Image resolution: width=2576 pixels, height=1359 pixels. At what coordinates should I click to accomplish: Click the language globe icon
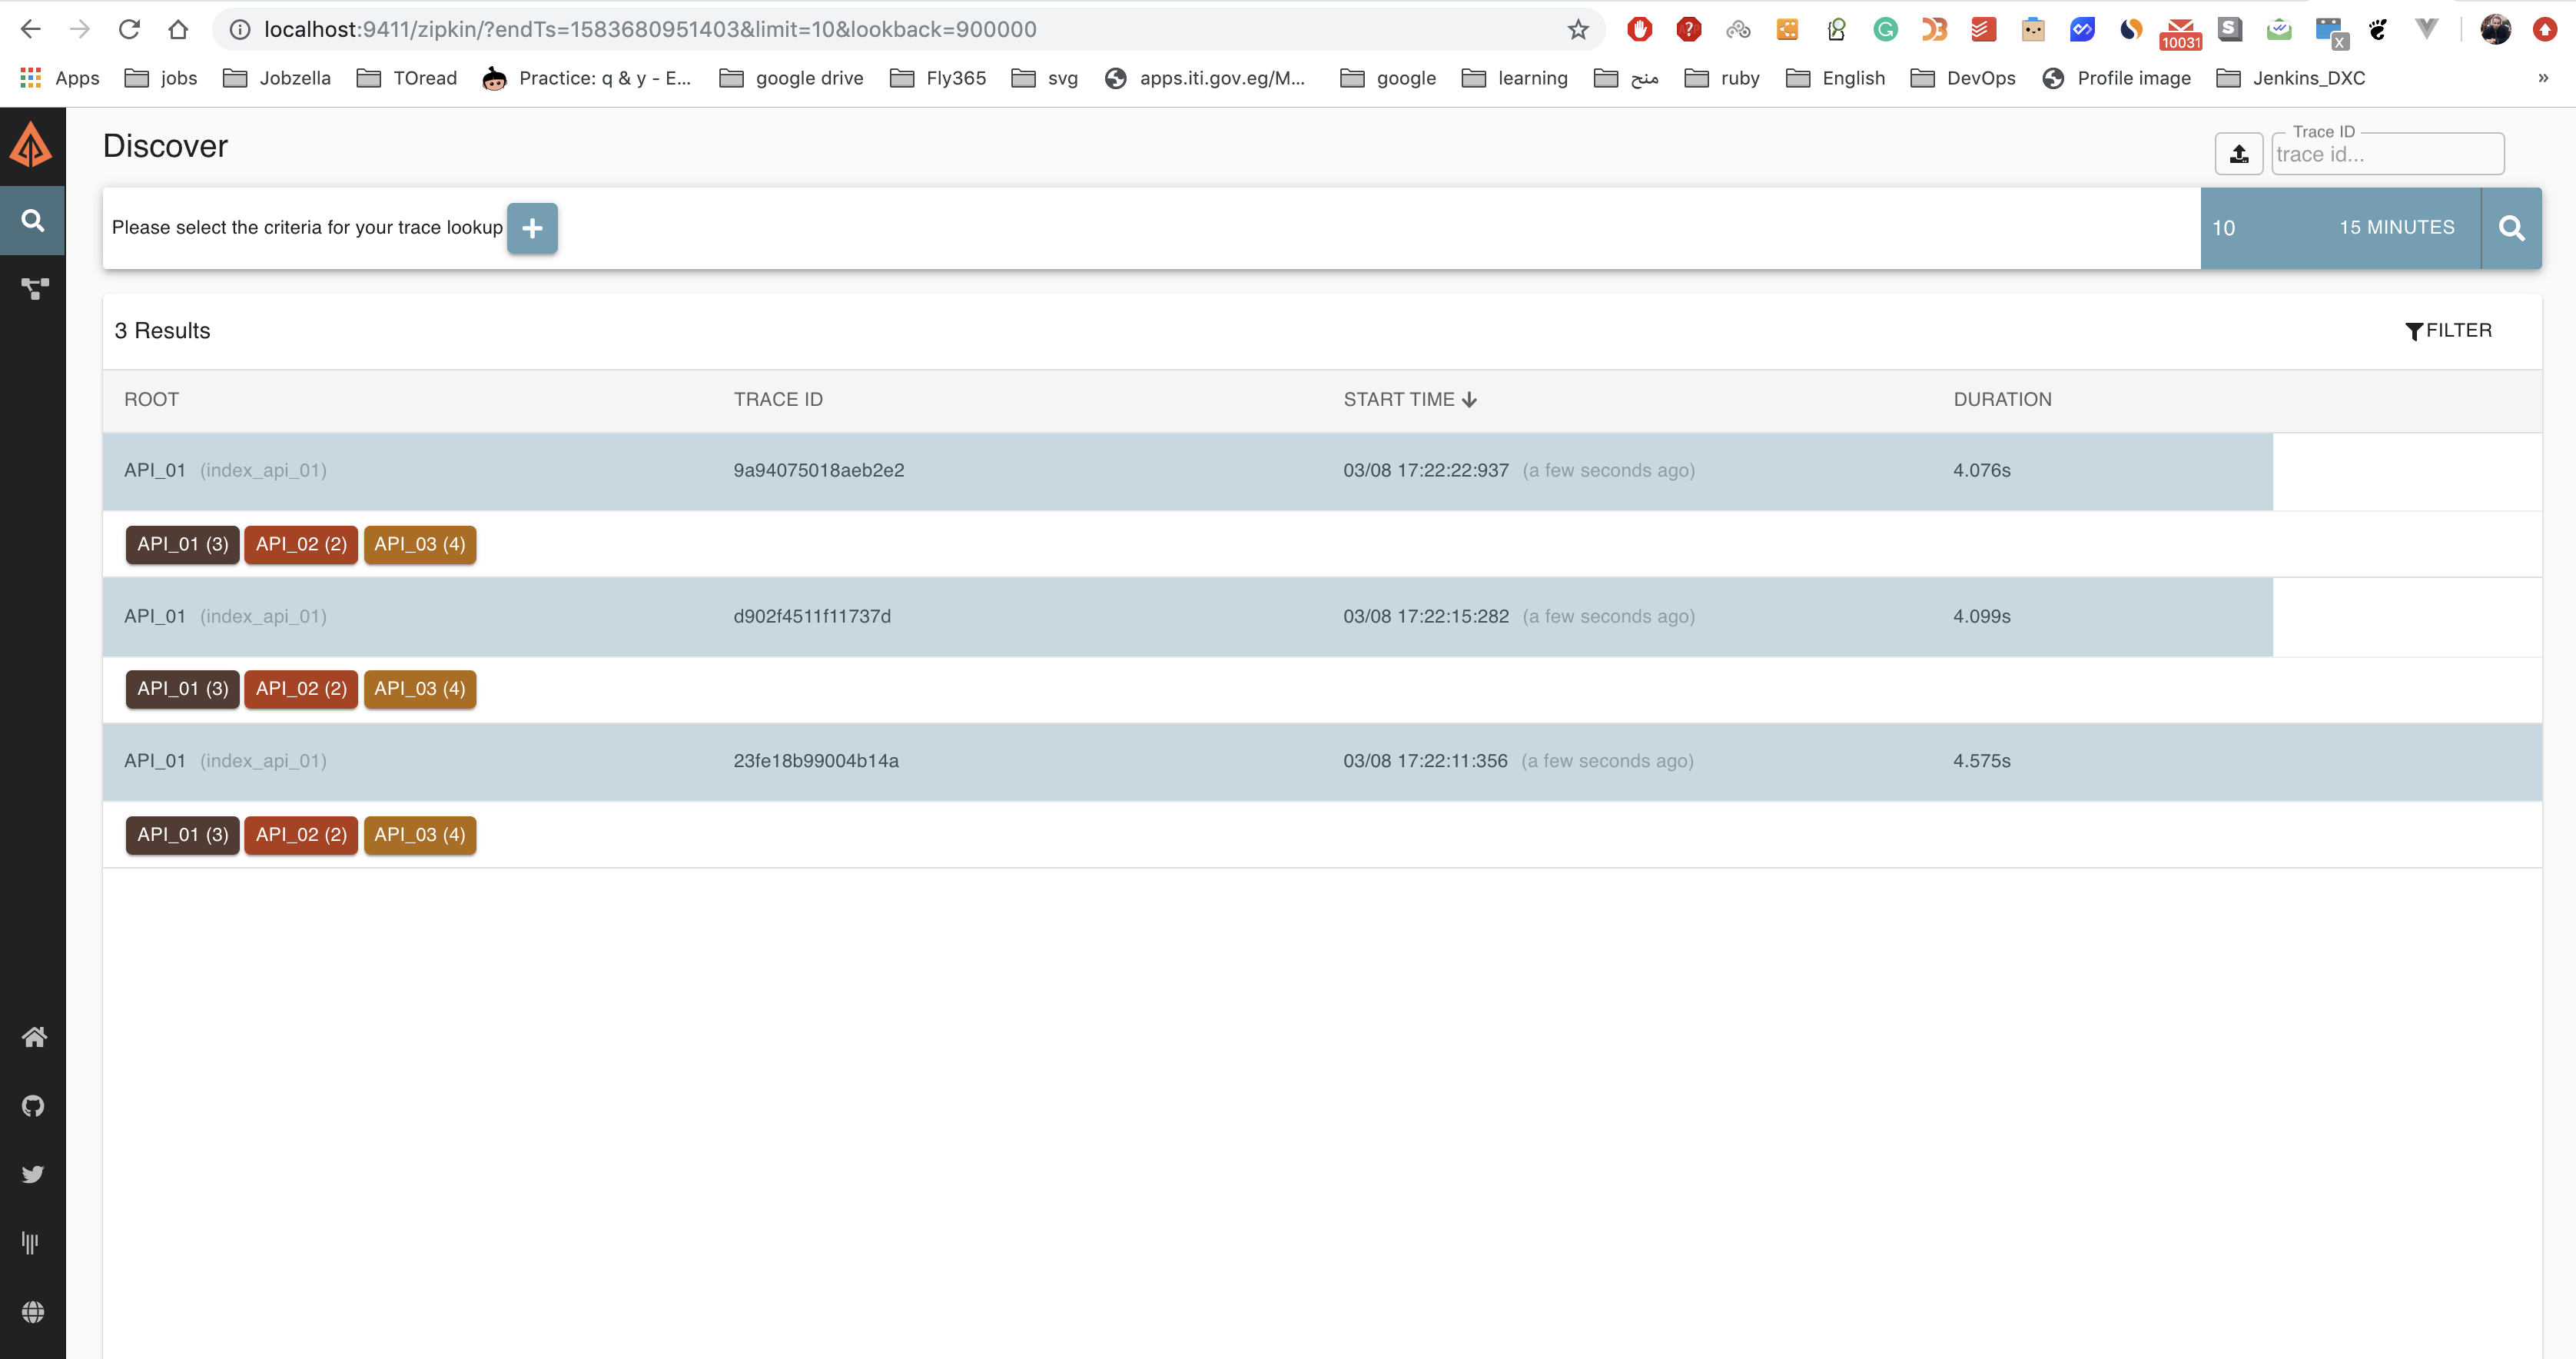click(x=34, y=1311)
